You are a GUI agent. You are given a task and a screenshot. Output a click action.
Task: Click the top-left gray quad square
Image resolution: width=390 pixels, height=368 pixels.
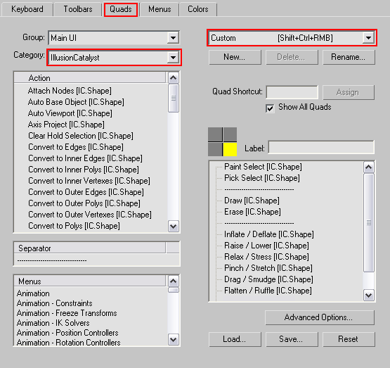click(x=215, y=134)
